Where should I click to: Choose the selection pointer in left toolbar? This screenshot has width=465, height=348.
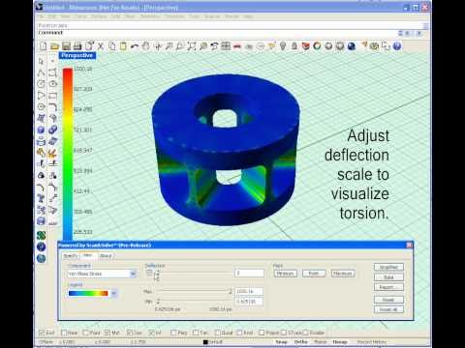pos(42,61)
